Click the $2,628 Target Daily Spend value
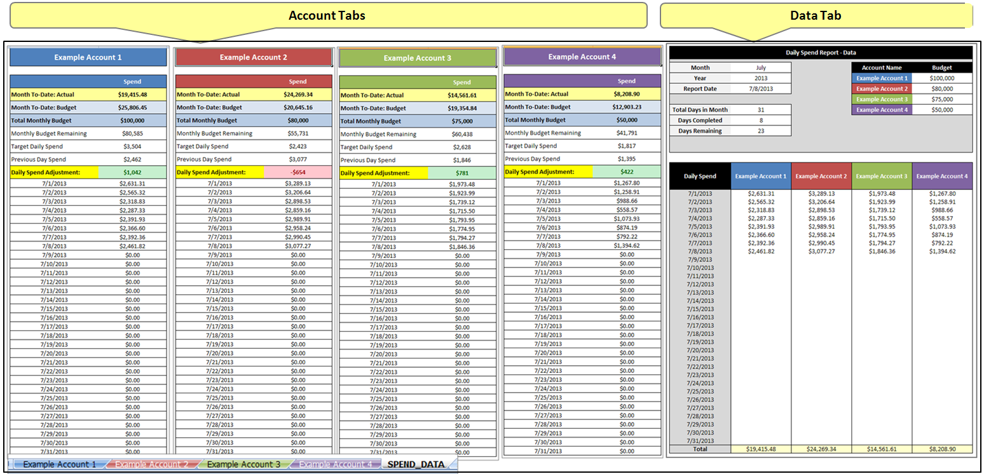The width and height of the screenshot is (984, 474). (x=461, y=147)
